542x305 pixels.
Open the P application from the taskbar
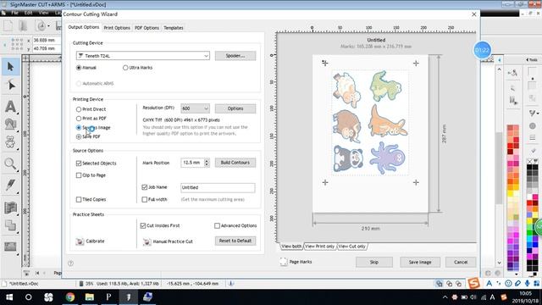click(108, 297)
